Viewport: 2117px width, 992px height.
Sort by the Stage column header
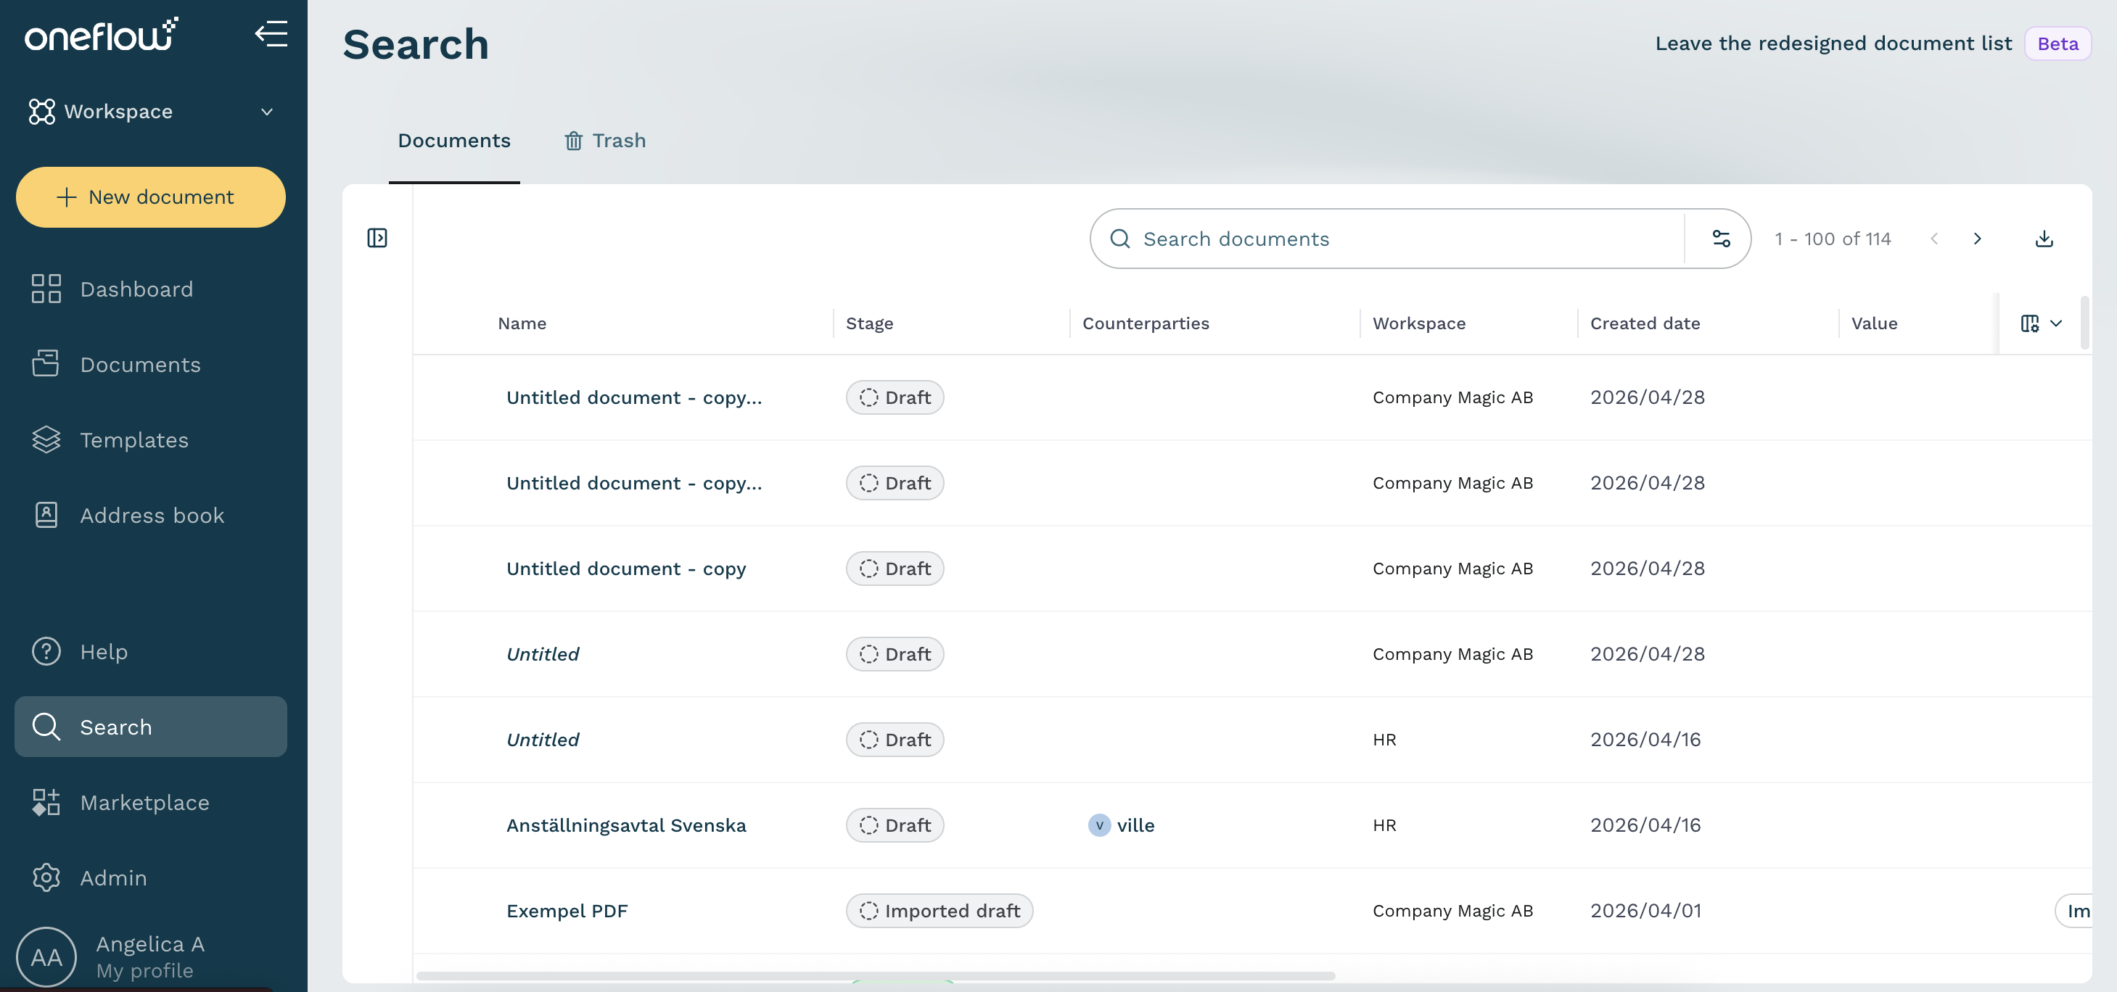869,323
